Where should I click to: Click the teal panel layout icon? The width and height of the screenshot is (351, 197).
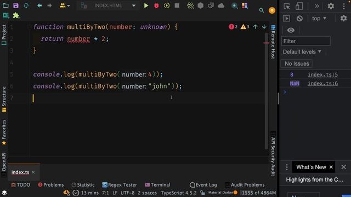tap(5, 15)
